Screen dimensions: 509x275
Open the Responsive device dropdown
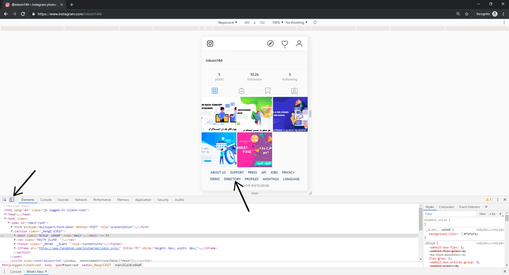click(227, 22)
